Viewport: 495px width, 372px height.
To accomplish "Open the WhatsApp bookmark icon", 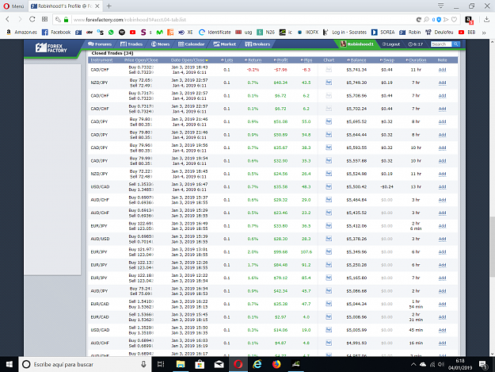I will click(x=111, y=33).
